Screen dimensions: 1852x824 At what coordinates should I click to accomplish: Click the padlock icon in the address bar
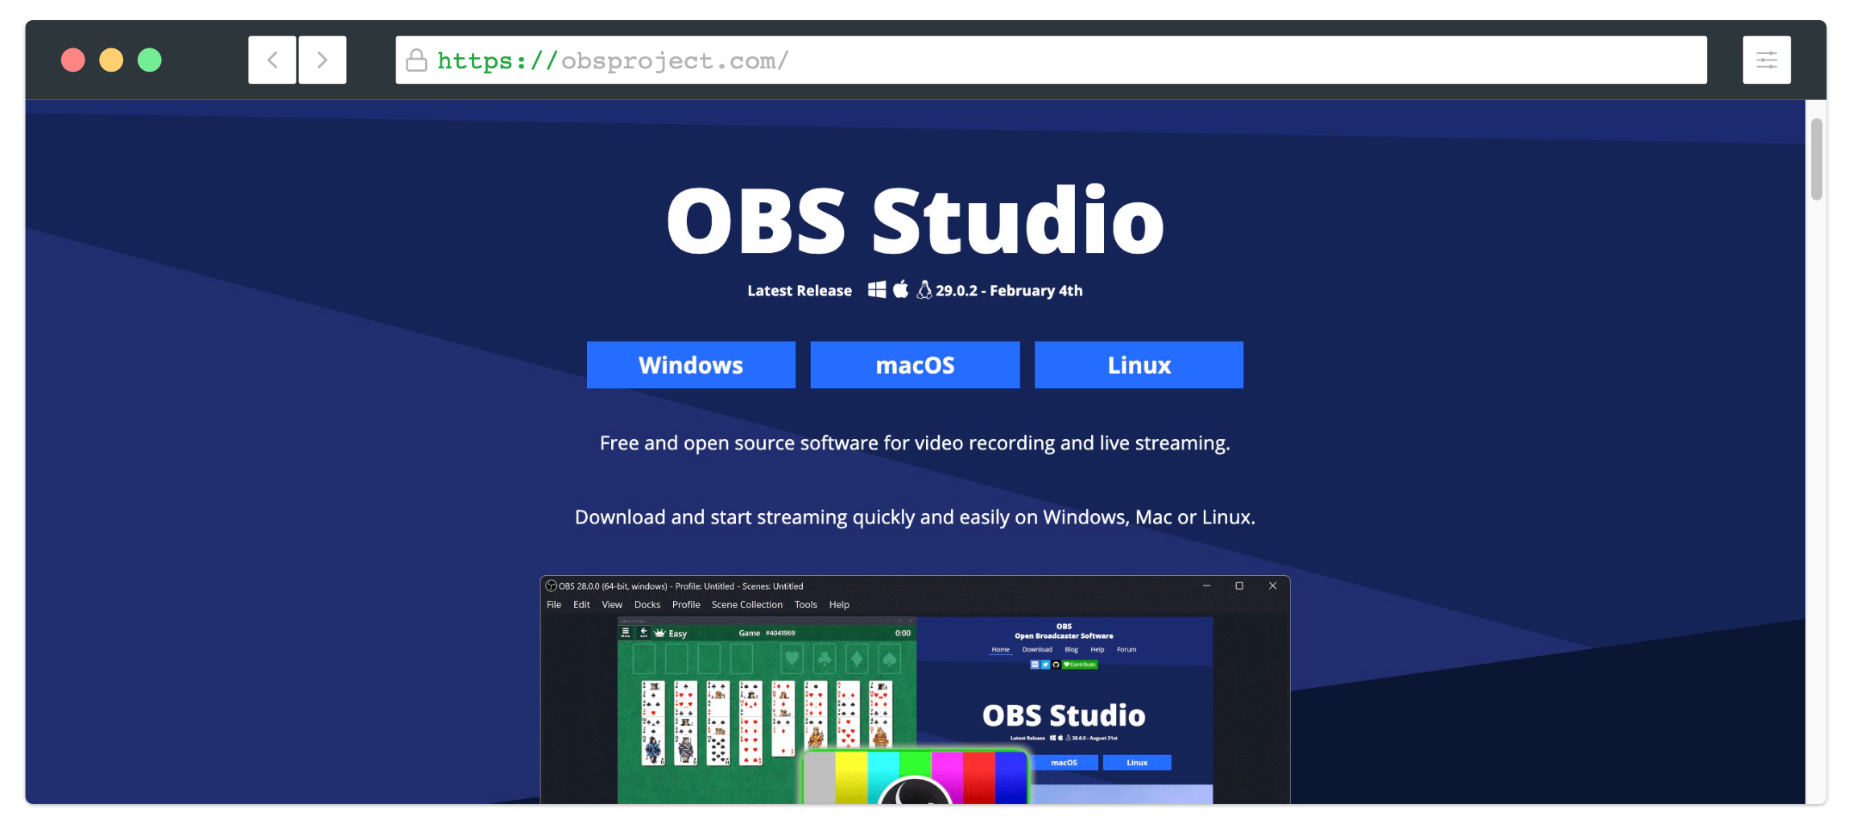416,60
